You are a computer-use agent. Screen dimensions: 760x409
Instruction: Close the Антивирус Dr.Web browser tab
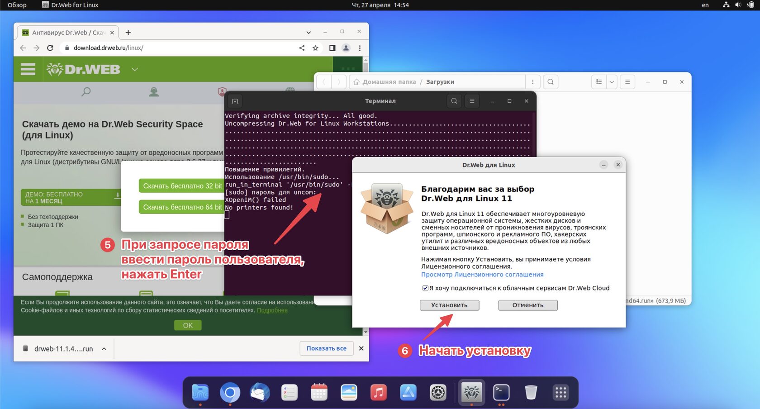pos(112,33)
